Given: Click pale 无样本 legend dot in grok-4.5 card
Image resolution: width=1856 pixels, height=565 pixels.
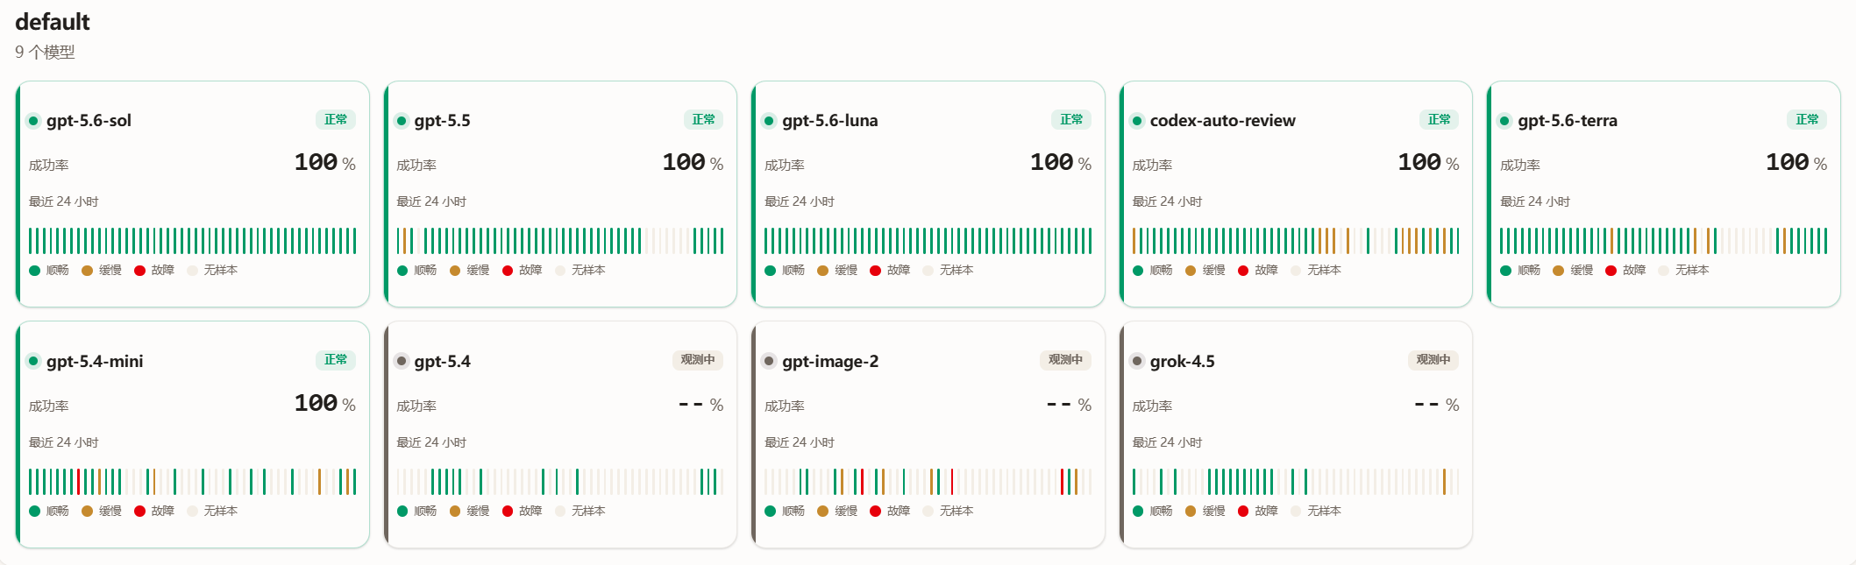Looking at the screenshot, I should 1296,511.
